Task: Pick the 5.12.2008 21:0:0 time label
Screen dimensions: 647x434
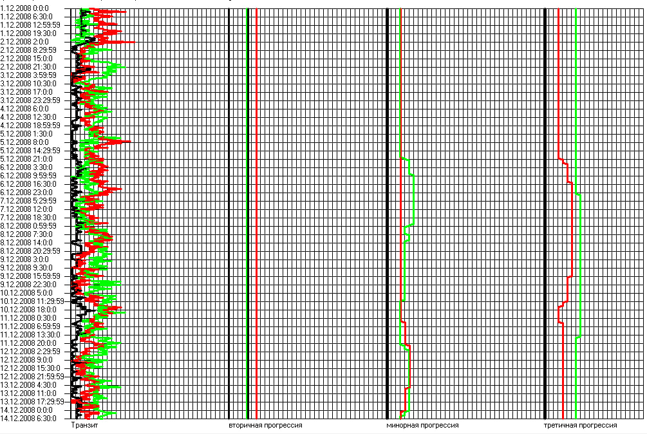Action: click(x=26, y=158)
